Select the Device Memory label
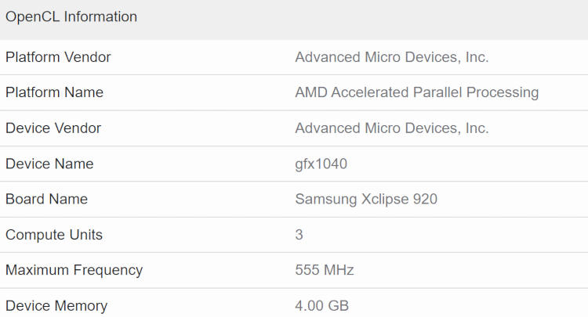588x317 pixels. pos(56,306)
